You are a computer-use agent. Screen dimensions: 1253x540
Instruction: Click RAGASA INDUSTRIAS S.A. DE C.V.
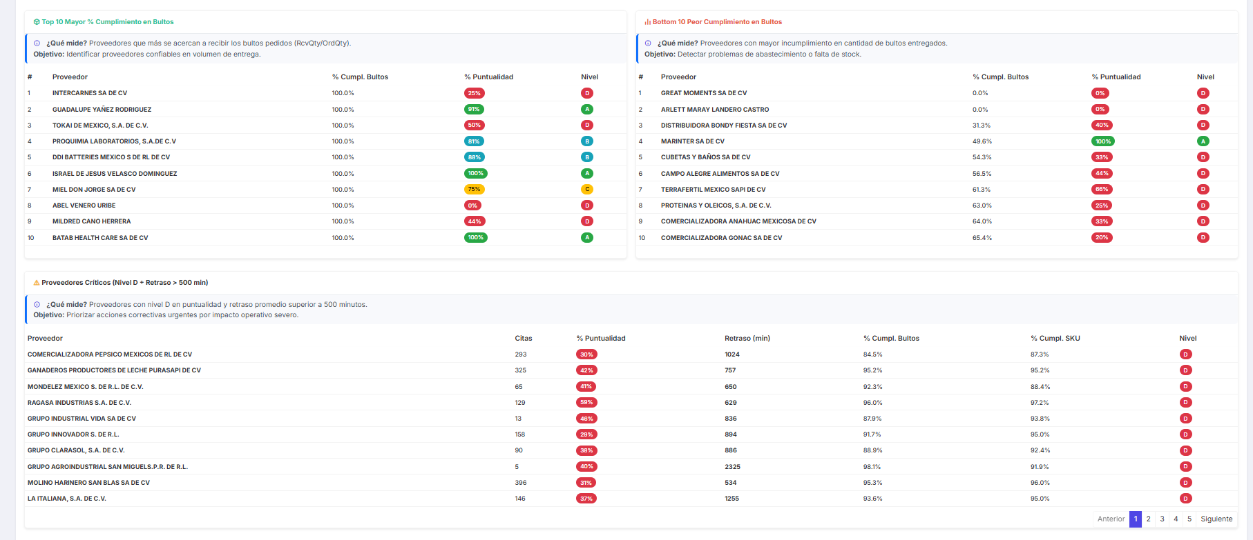coord(79,403)
